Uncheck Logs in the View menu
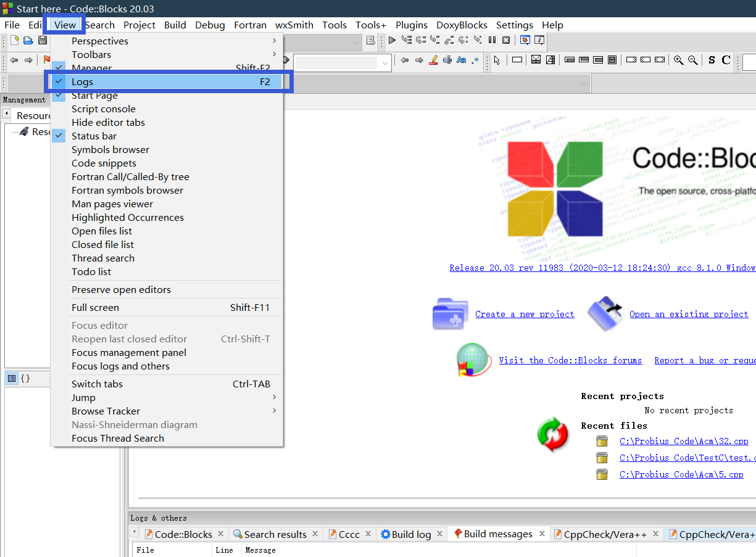 point(167,81)
